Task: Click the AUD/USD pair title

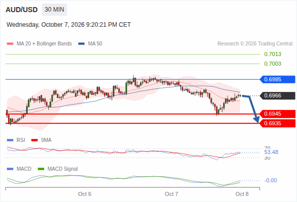Action: [22, 10]
